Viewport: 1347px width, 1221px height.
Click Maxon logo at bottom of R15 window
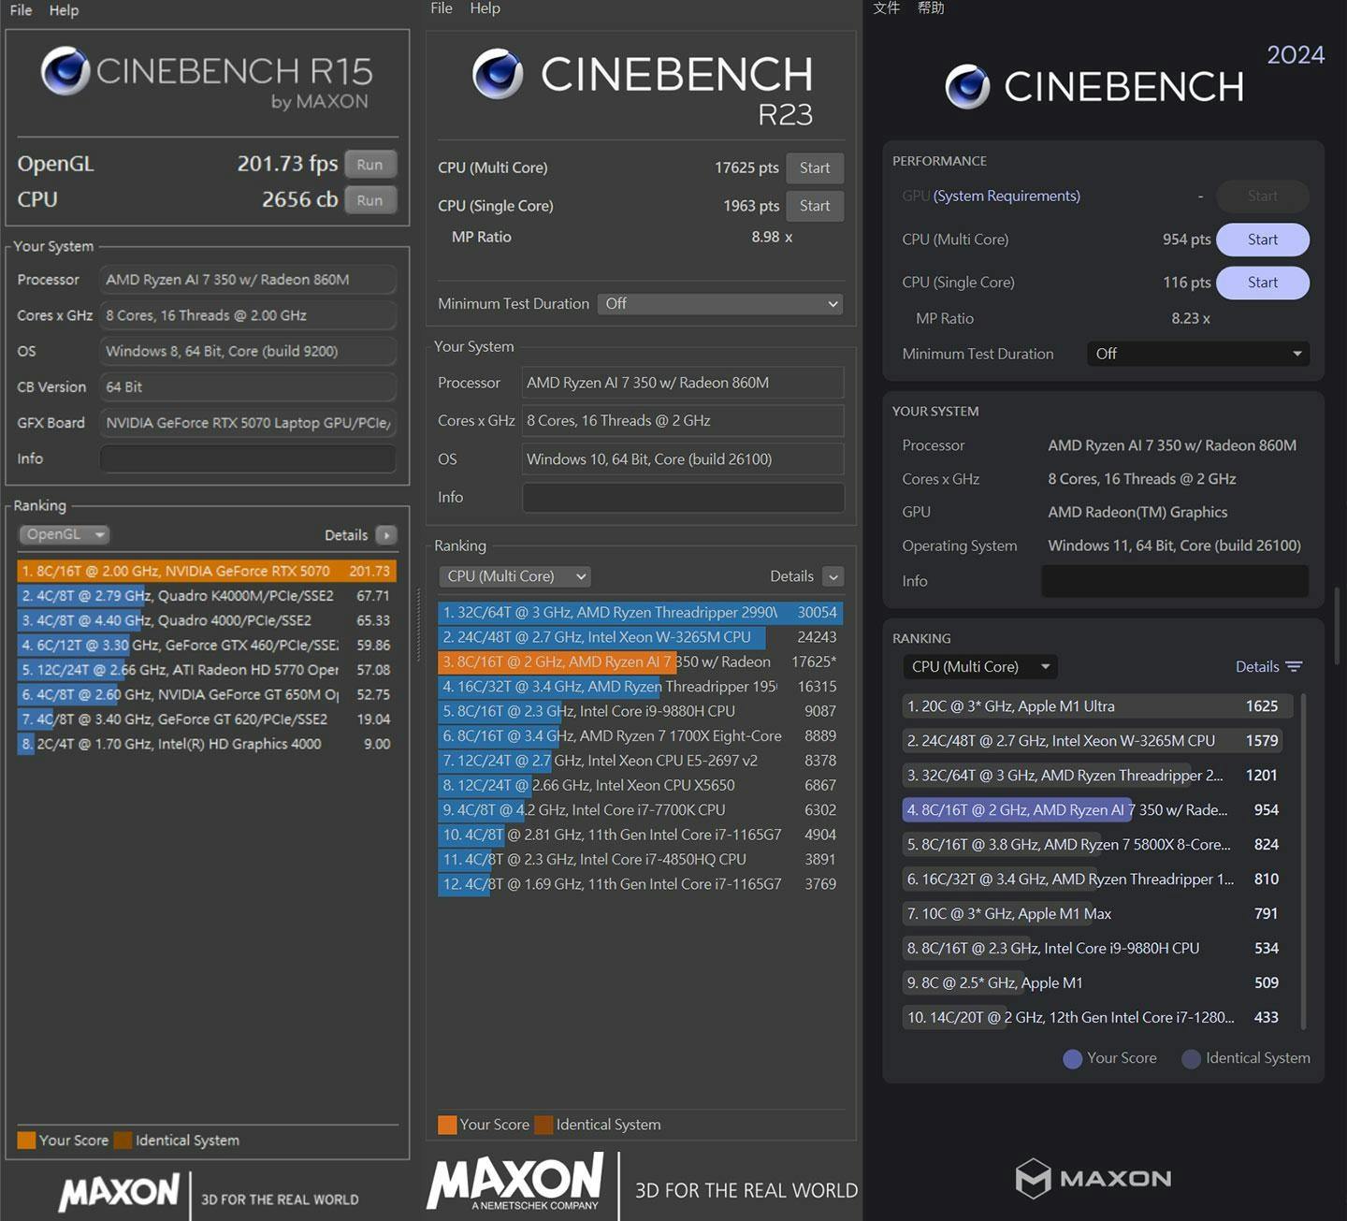pyautogui.click(x=119, y=1192)
